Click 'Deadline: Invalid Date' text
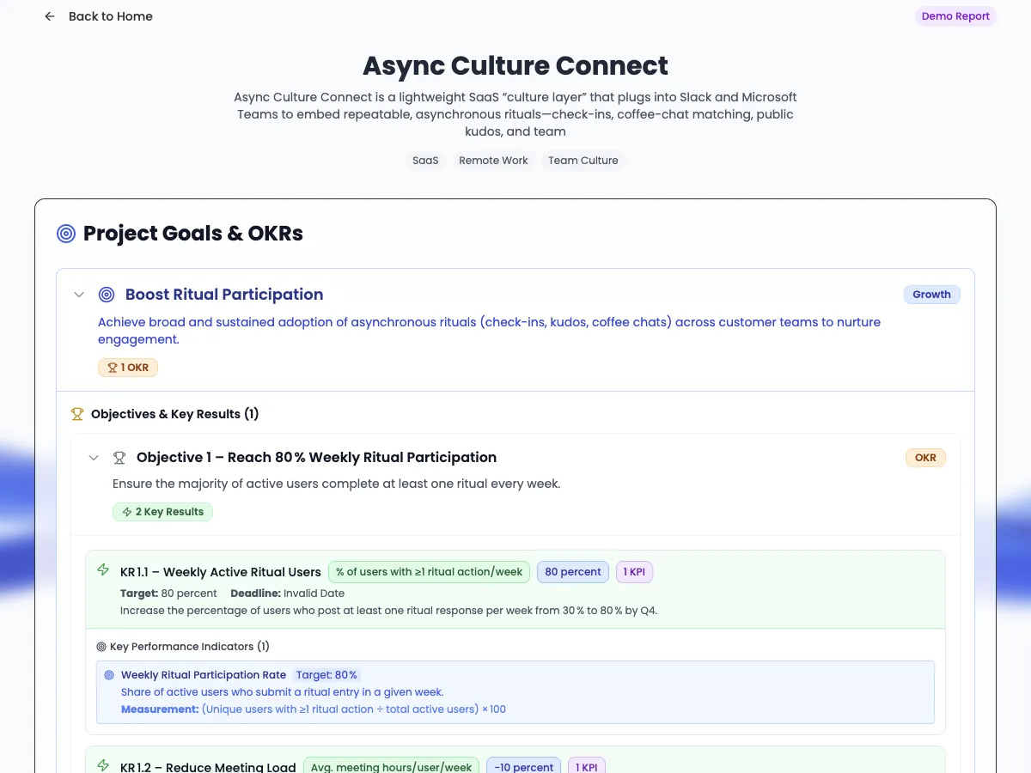 [287, 593]
